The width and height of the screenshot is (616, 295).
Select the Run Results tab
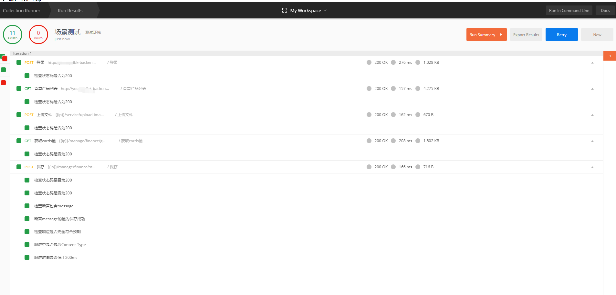tap(70, 10)
